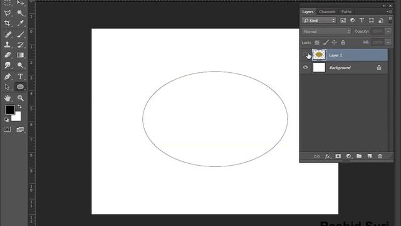This screenshot has height=226, width=401.
Task: Switch to the Paths tab
Action: (346, 12)
